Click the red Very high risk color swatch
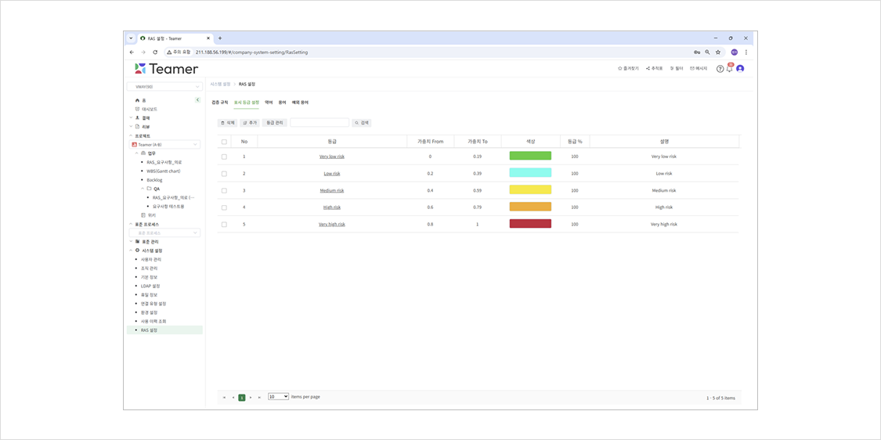The width and height of the screenshot is (881, 440). pyautogui.click(x=530, y=224)
